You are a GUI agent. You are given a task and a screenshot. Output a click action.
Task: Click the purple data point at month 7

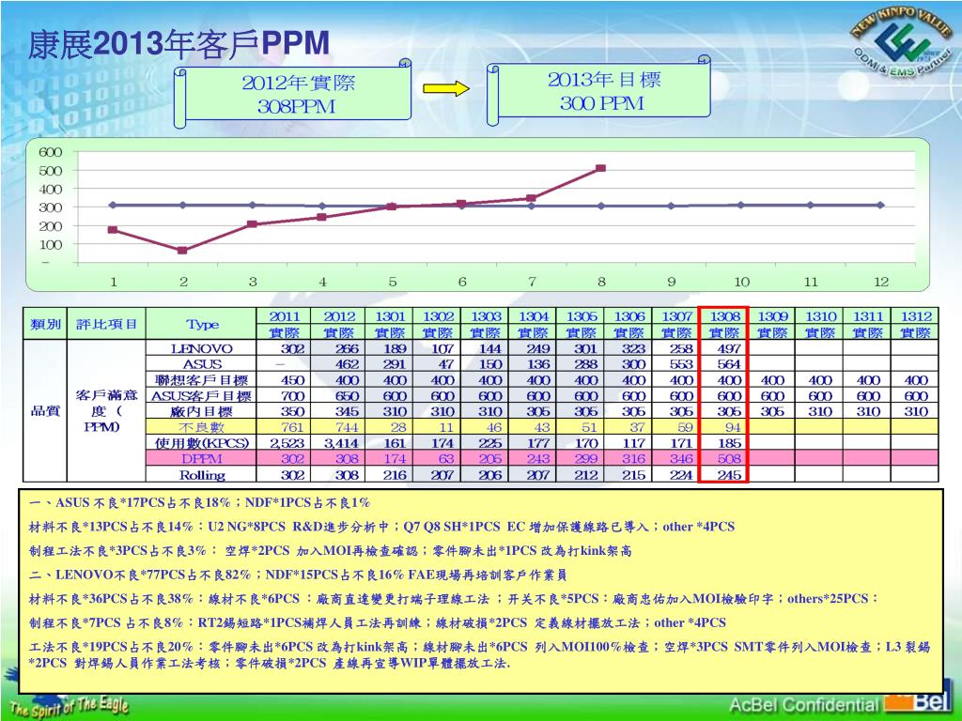coord(532,198)
